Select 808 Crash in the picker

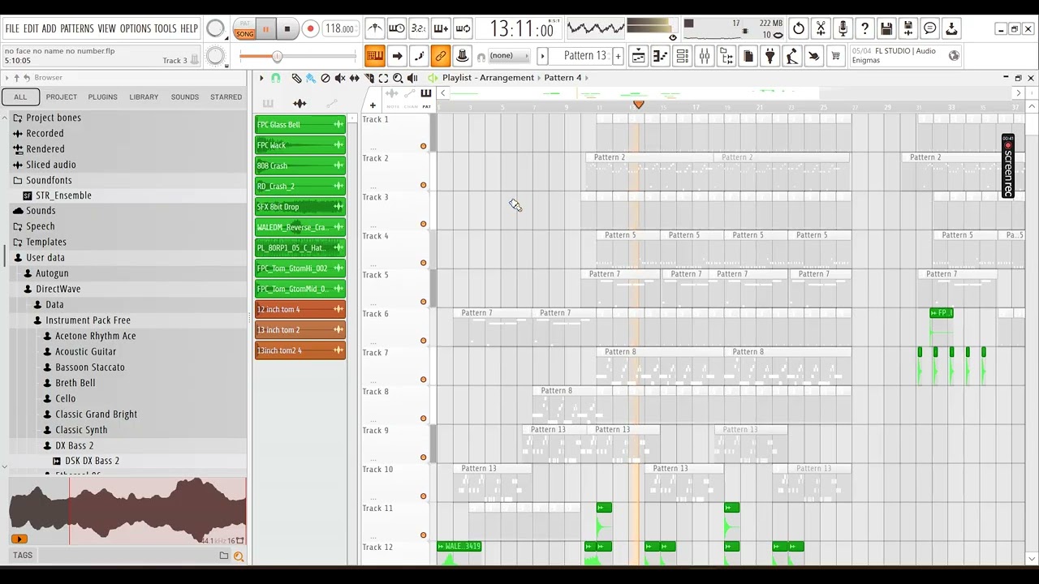pyautogui.click(x=300, y=165)
